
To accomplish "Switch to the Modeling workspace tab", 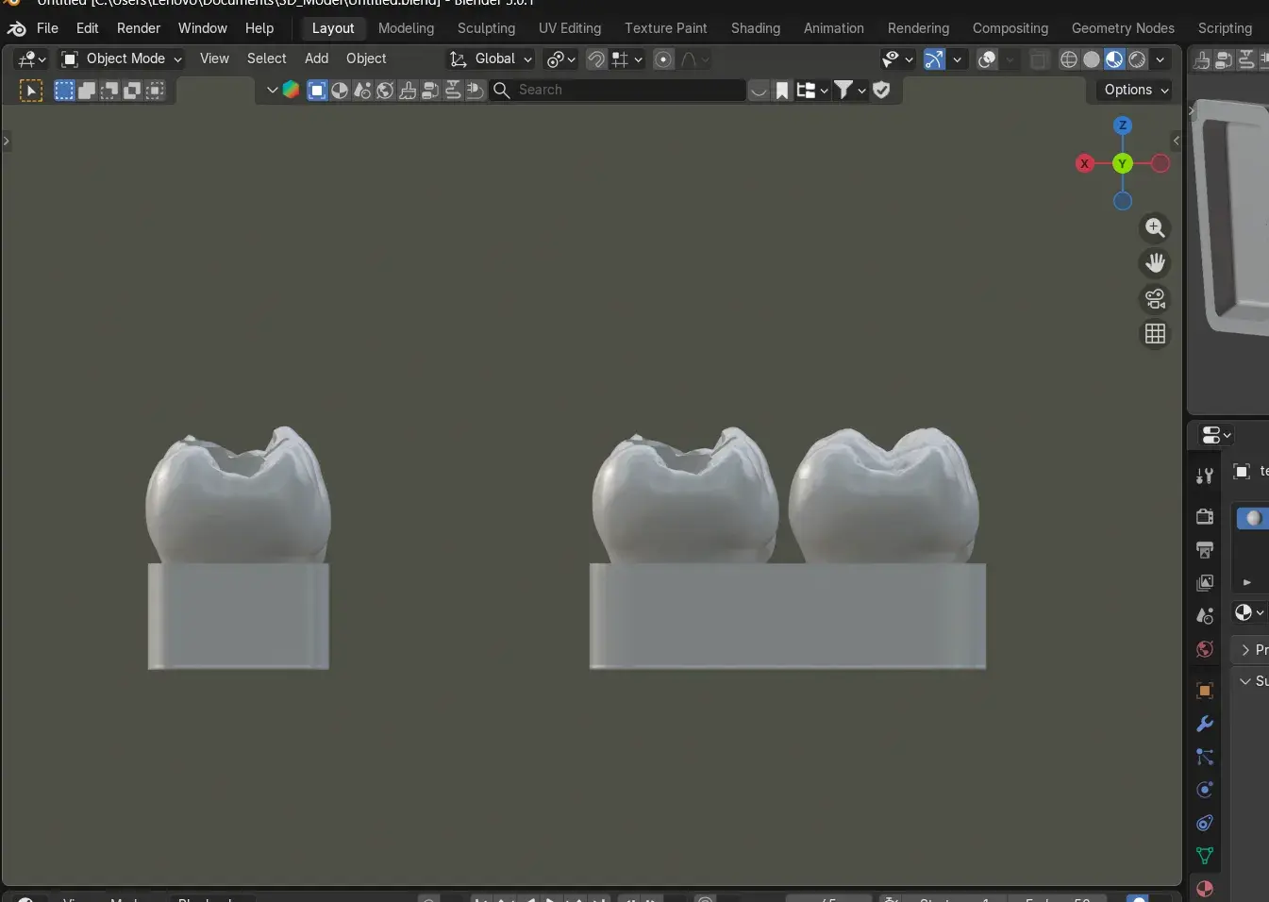I will coord(406,28).
